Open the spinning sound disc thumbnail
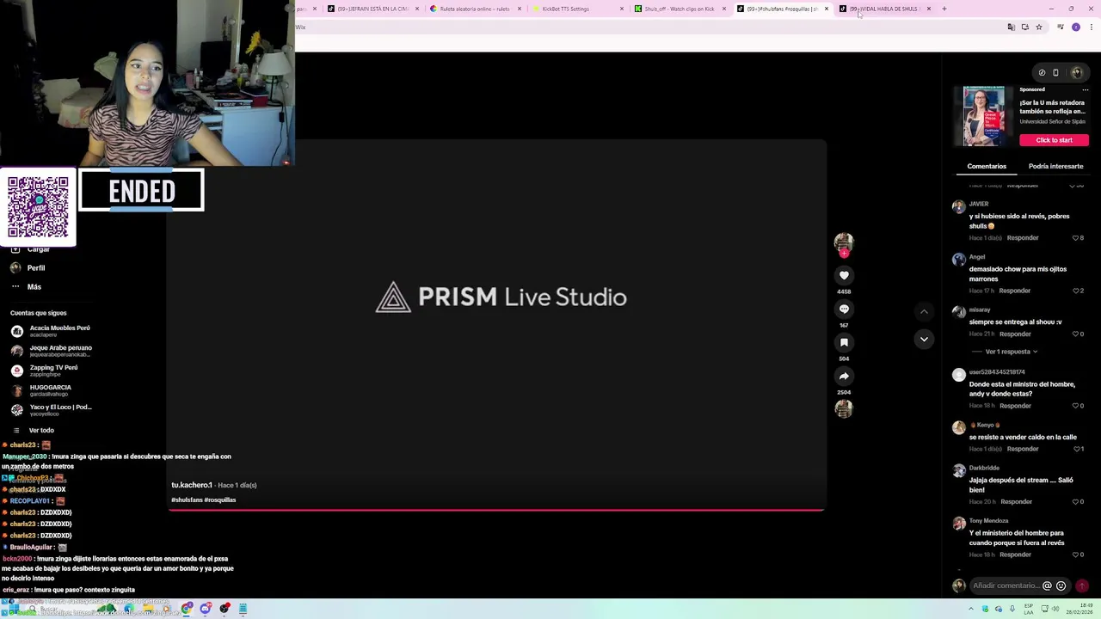Screen dimensions: 1101x619 [844, 409]
